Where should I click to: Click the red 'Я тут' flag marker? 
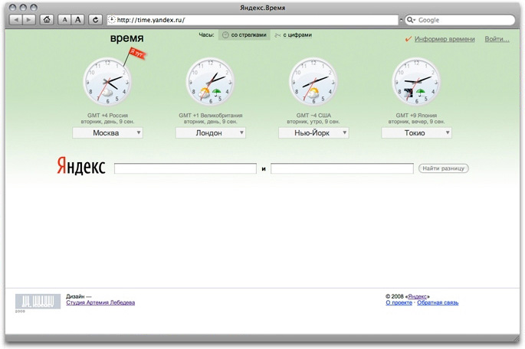click(136, 54)
